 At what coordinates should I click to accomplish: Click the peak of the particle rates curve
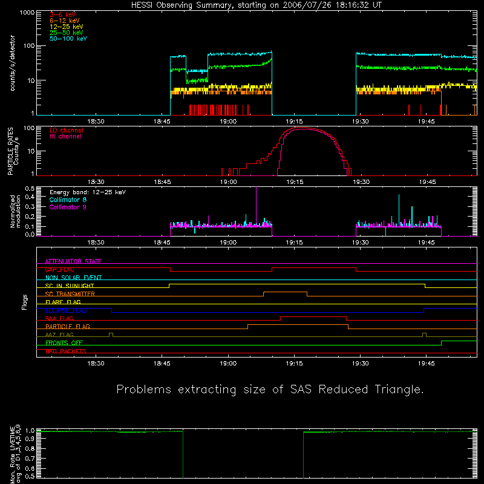click(x=303, y=128)
